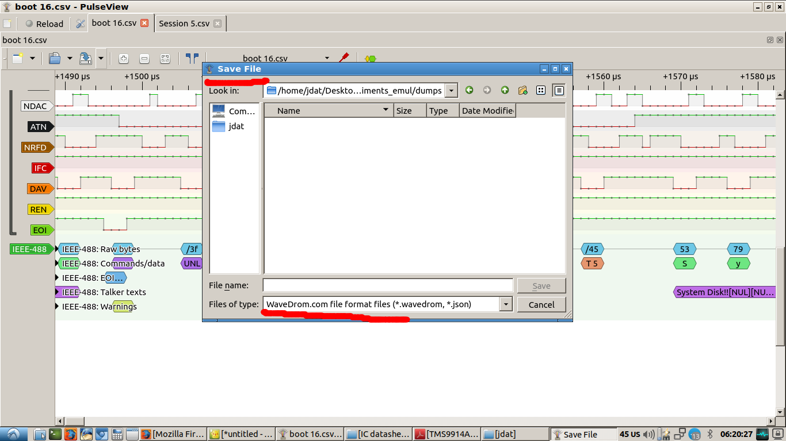This screenshot has height=441, width=786.
Task: Click the open file folder icon
Action: pos(55,59)
